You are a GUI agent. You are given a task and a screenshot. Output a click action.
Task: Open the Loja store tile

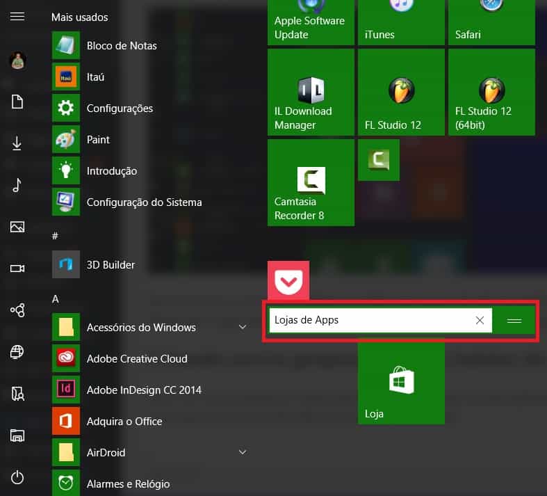[x=401, y=383]
